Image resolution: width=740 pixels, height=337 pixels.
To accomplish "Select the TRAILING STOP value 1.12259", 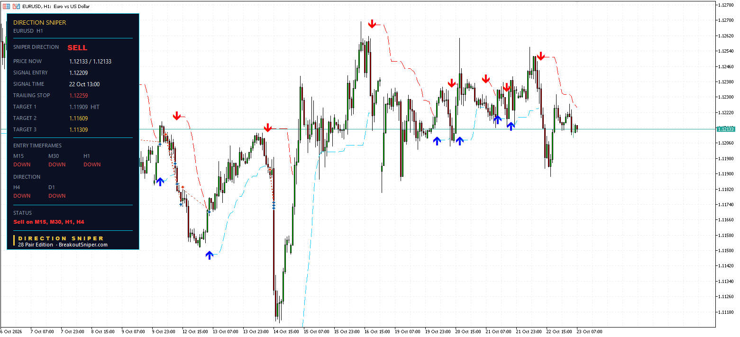I will (x=78, y=96).
